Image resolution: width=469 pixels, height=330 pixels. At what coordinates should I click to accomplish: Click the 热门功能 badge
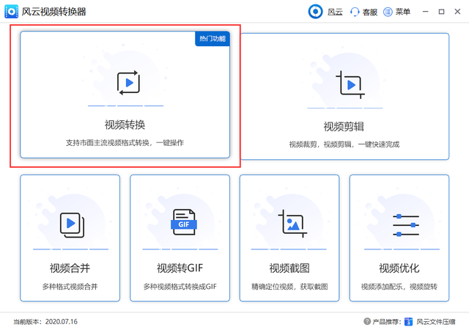[x=213, y=38]
